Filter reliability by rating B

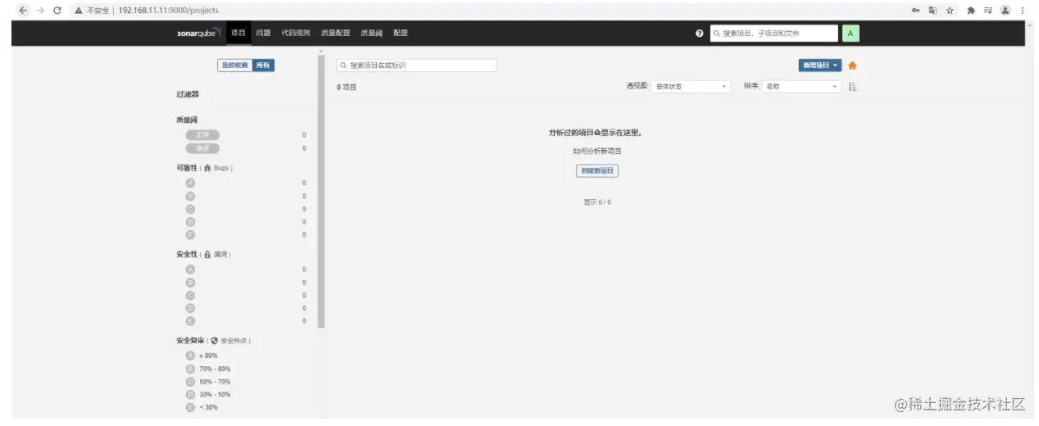(x=191, y=196)
